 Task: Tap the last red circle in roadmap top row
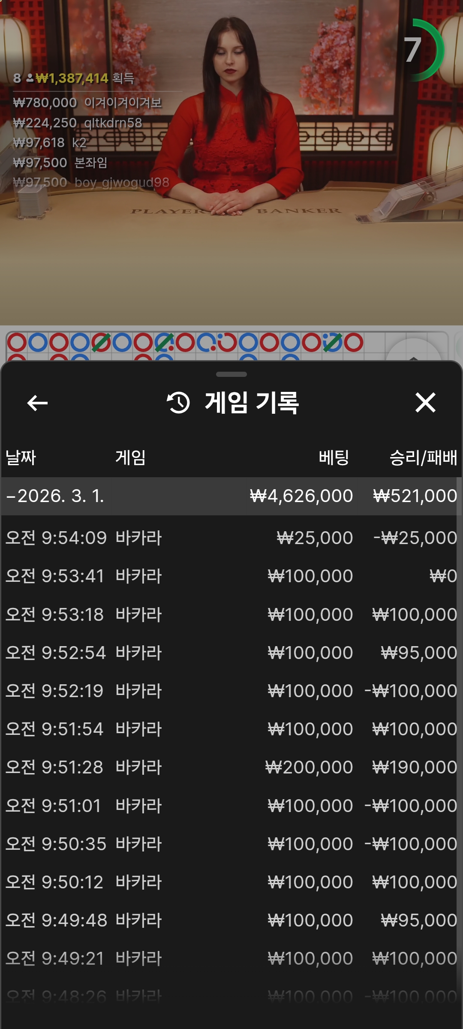click(x=354, y=343)
